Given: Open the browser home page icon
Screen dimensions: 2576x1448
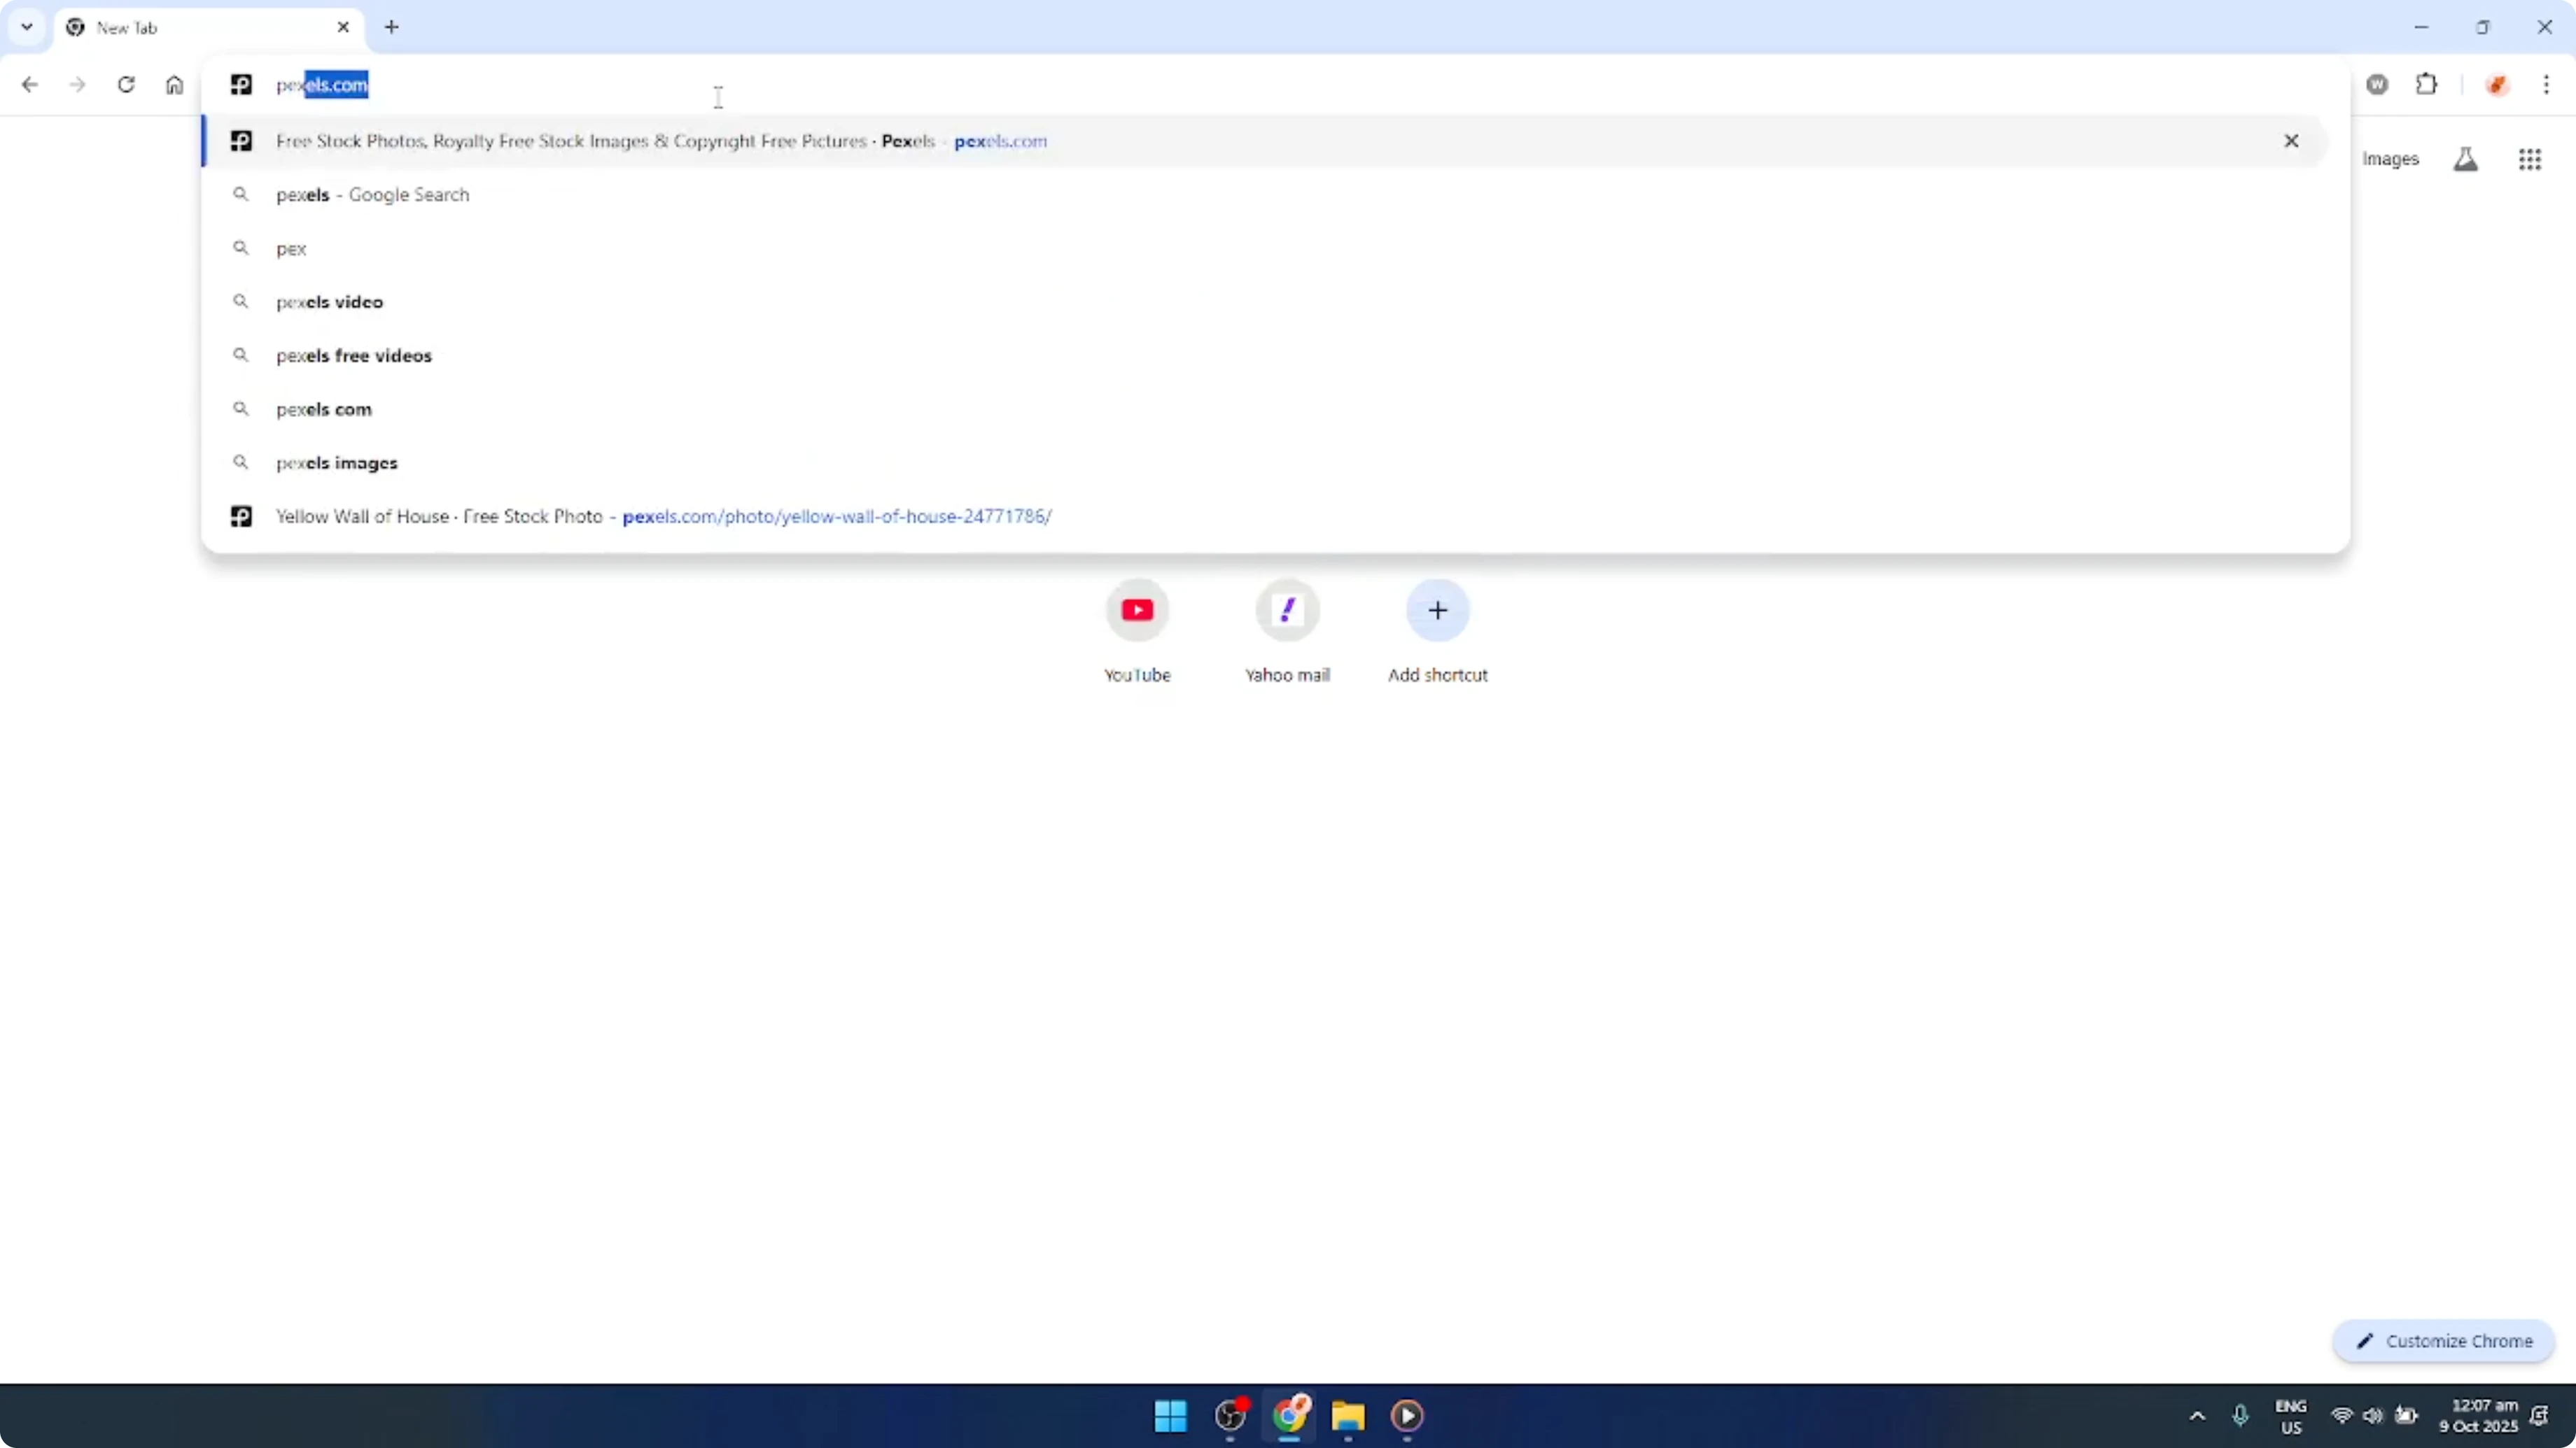Looking at the screenshot, I should pyautogui.click(x=175, y=85).
